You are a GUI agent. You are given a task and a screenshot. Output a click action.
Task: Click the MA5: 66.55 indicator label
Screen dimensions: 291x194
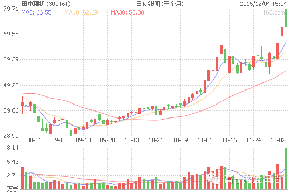(x=37, y=12)
